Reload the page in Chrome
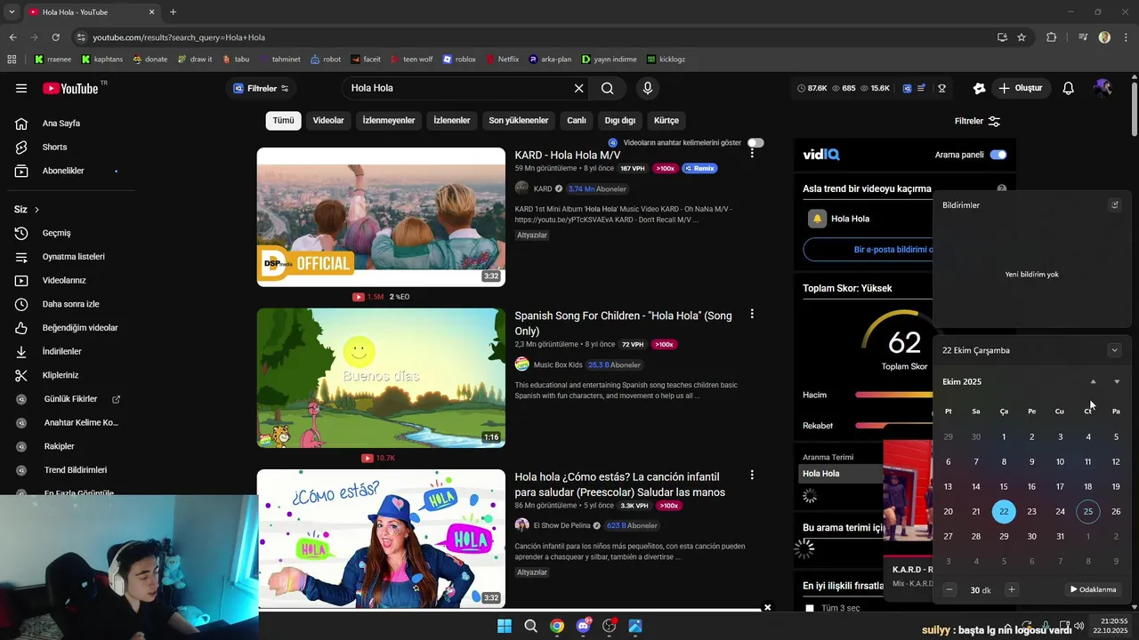This screenshot has height=640, width=1139. click(x=55, y=37)
